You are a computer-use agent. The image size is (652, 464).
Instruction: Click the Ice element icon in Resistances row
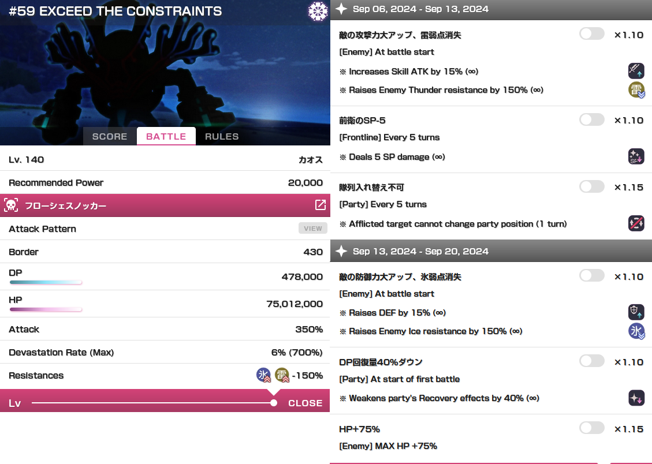pos(263,375)
